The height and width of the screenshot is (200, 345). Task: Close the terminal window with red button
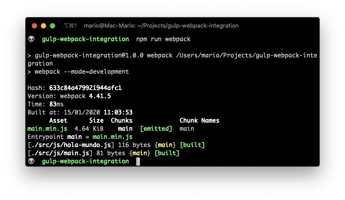[34, 26]
